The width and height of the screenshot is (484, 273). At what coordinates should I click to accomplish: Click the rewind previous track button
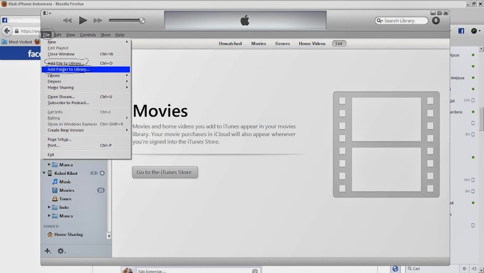pyautogui.click(x=67, y=20)
